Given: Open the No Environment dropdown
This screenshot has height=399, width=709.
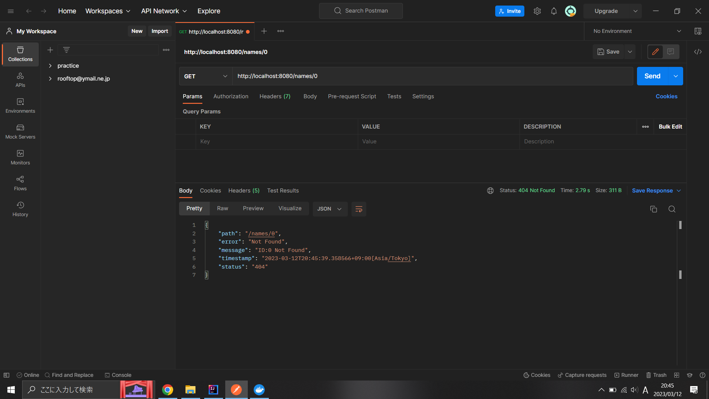Looking at the screenshot, I should click(x=636, y=31).
